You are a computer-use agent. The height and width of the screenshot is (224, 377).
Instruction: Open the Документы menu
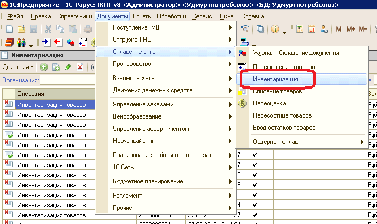(x=112, y=16)
